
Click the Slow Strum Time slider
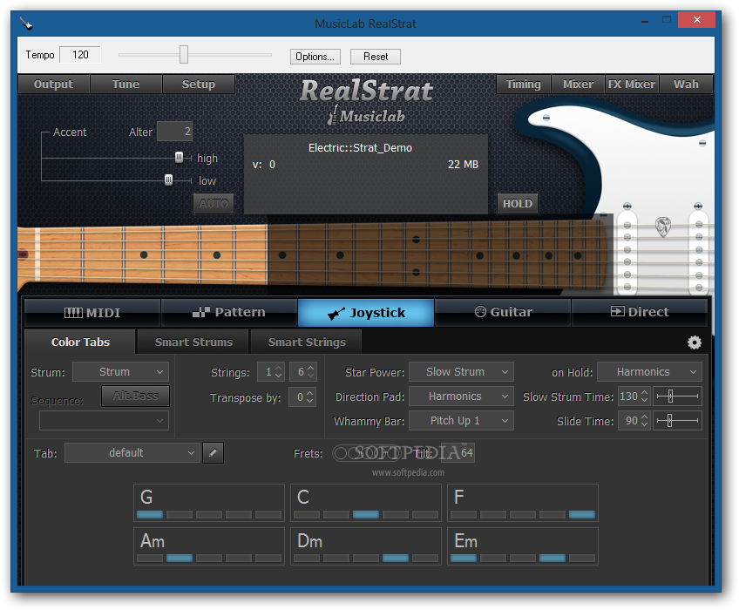pos(677,396)
